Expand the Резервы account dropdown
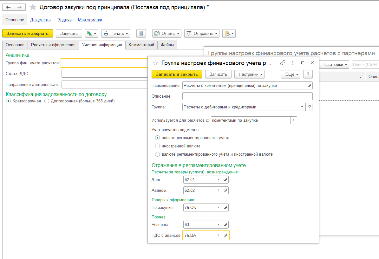The height and width of the screenshot is (259, 379). (218, 224)
